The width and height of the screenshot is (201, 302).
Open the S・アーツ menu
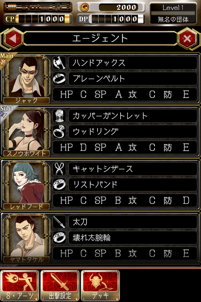(x=19, y=286)
